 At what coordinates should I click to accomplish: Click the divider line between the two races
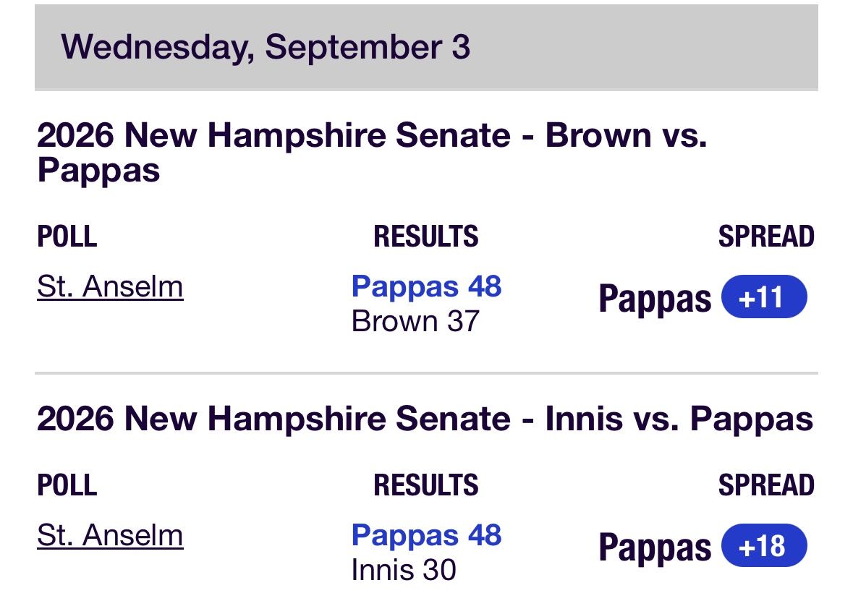427,373
